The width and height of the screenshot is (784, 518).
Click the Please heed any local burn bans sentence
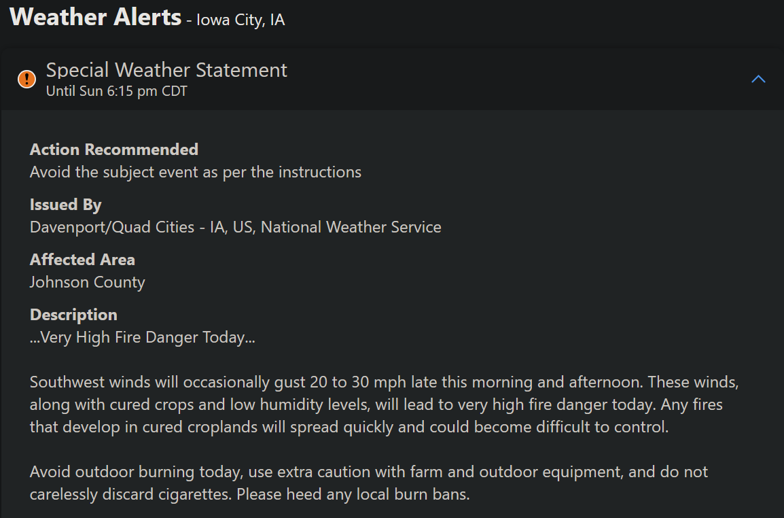click(x=353, y=494)
